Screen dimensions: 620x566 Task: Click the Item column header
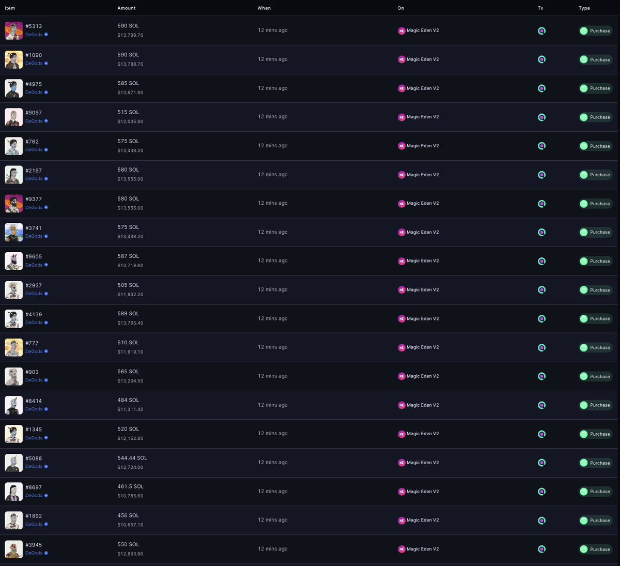(10, 8)
